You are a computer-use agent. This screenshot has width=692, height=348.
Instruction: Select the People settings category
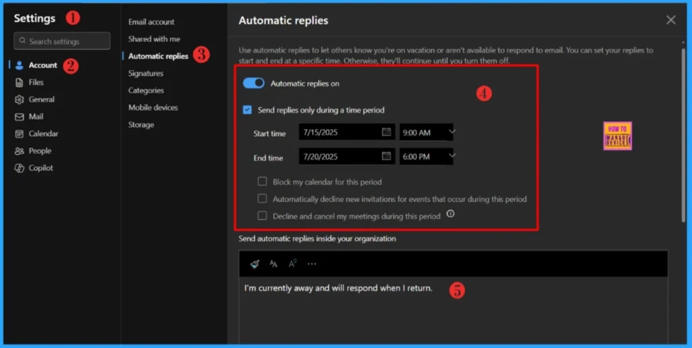(40, 151)
